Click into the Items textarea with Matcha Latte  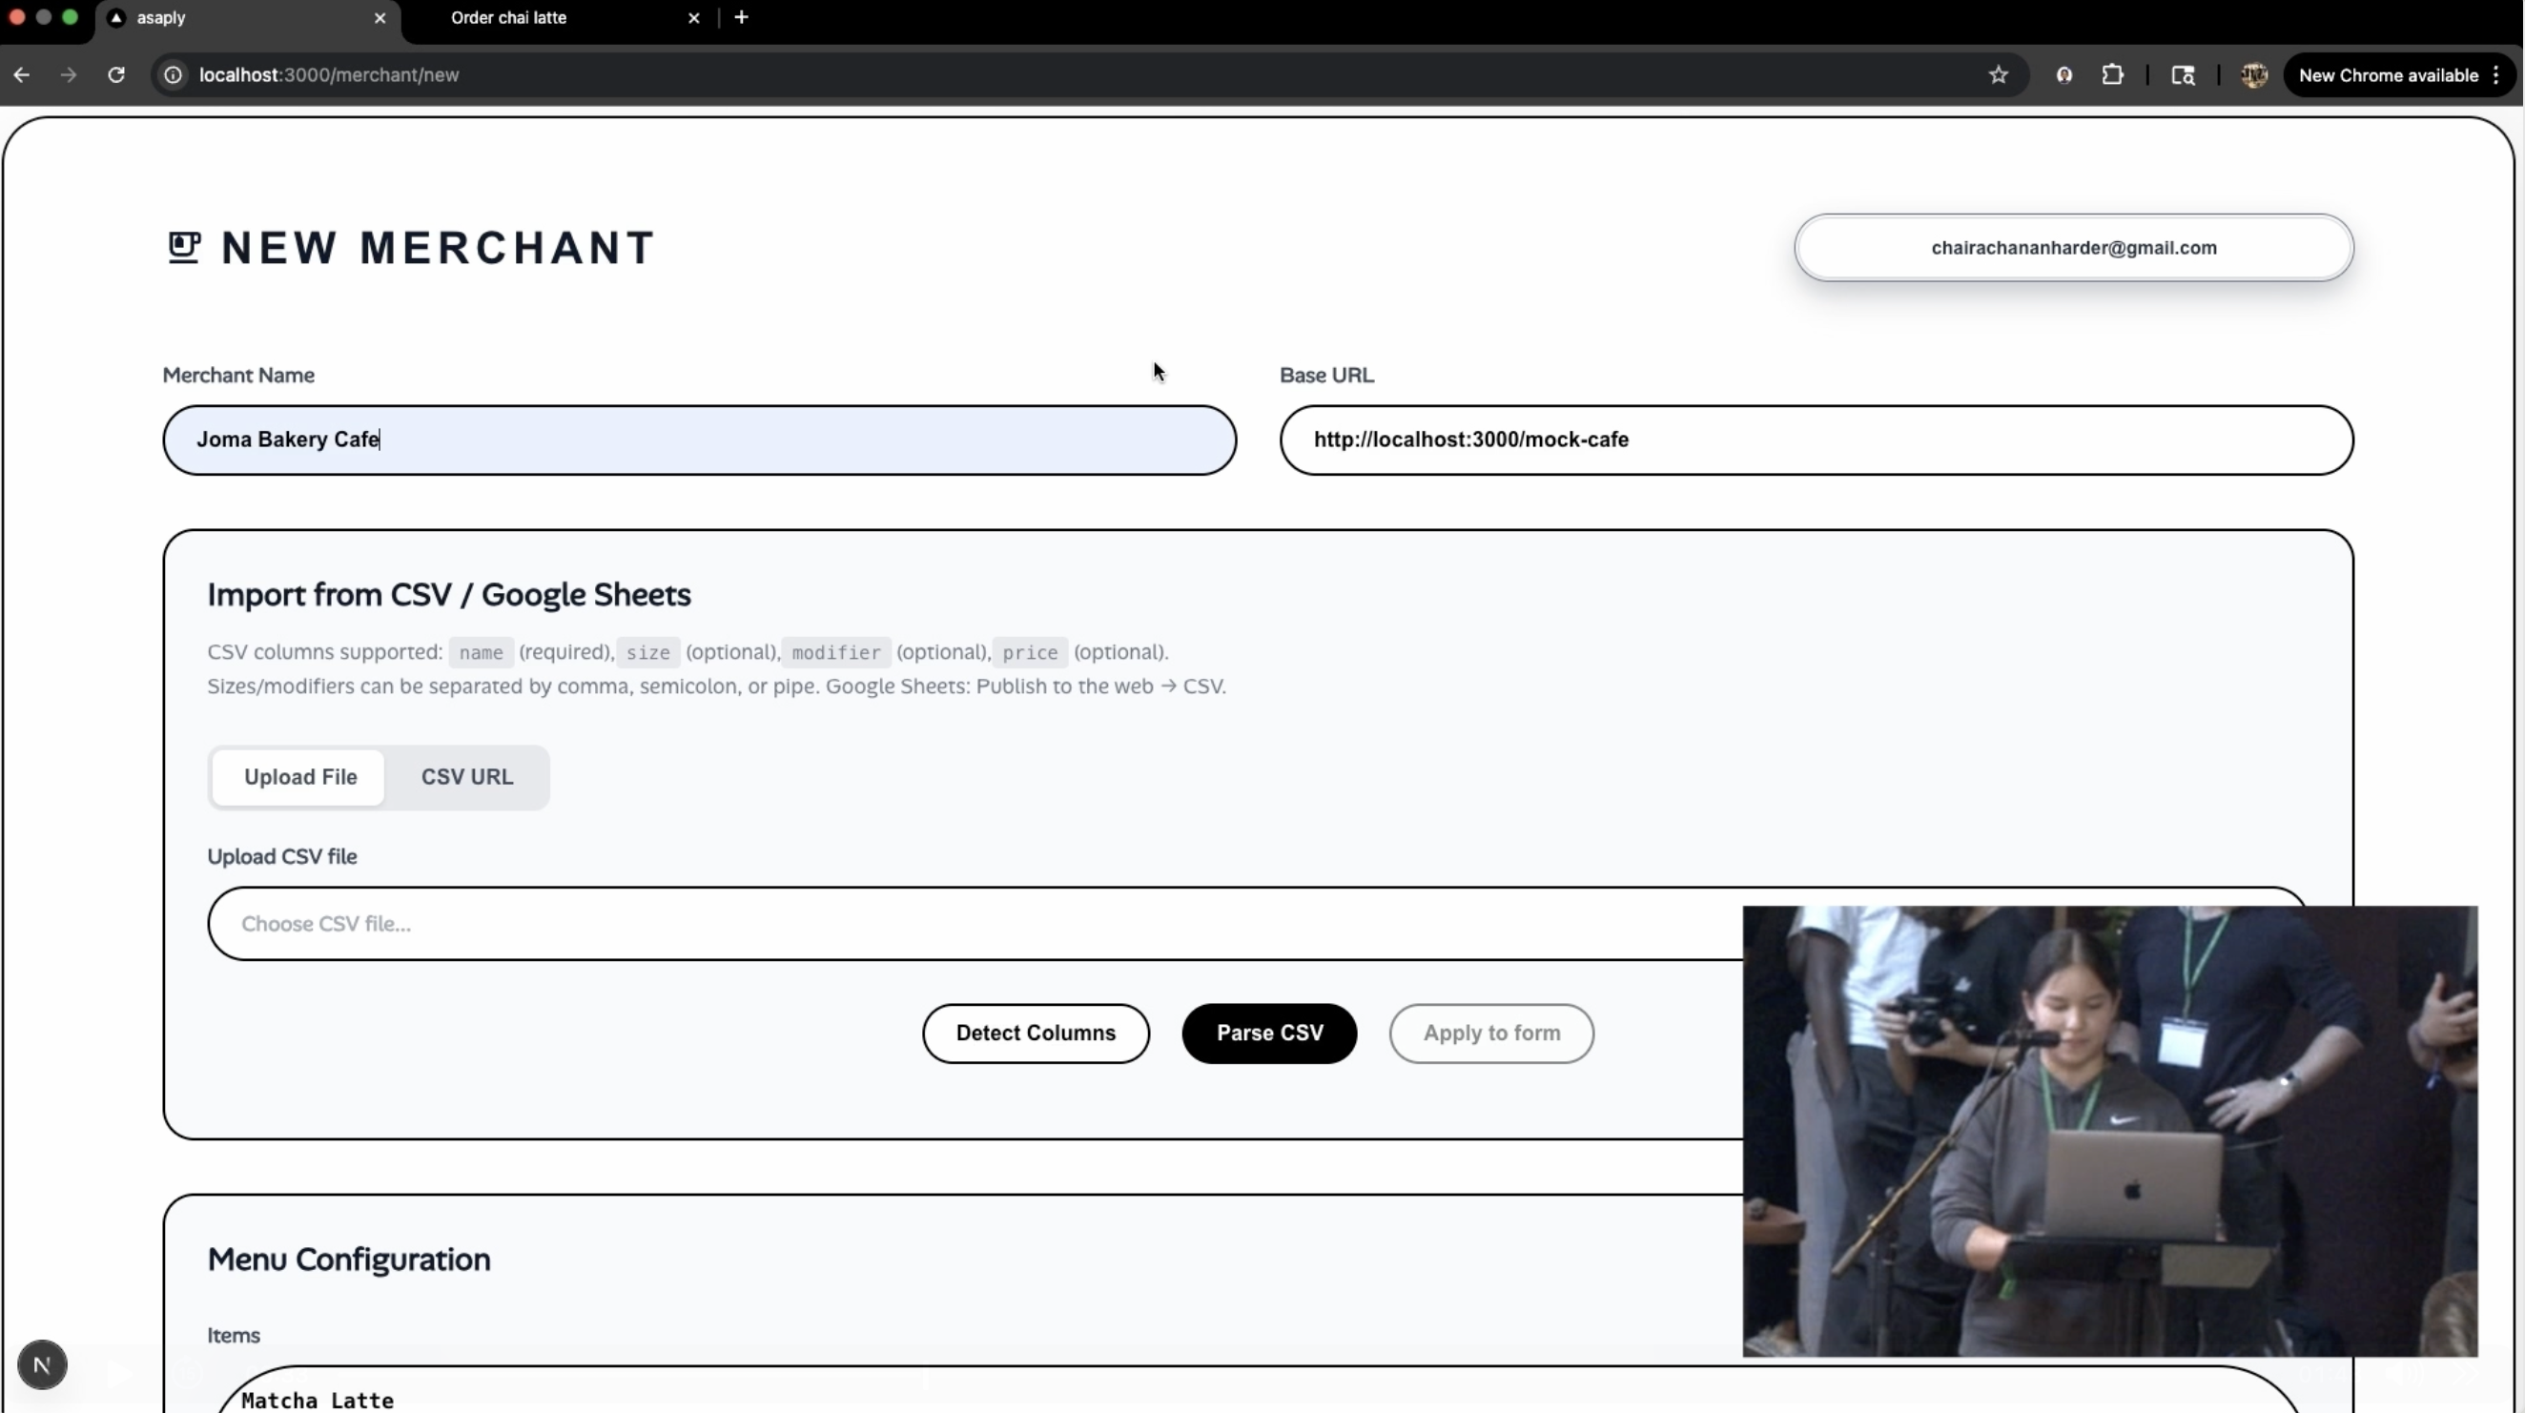click(x=1258, y=1390)
